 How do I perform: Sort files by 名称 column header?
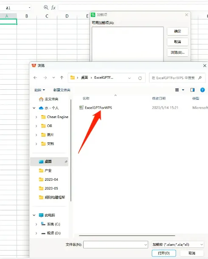(86, 99)
